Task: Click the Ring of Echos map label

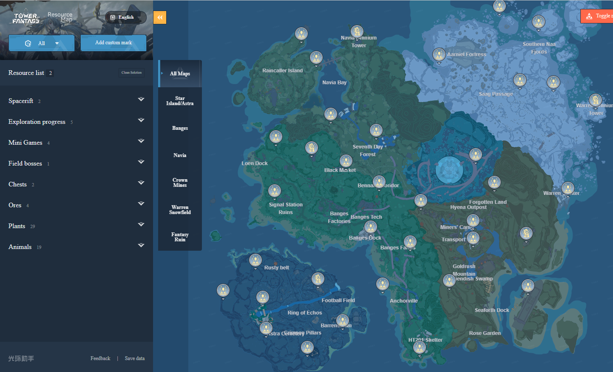Action: (x=305, y=313)
